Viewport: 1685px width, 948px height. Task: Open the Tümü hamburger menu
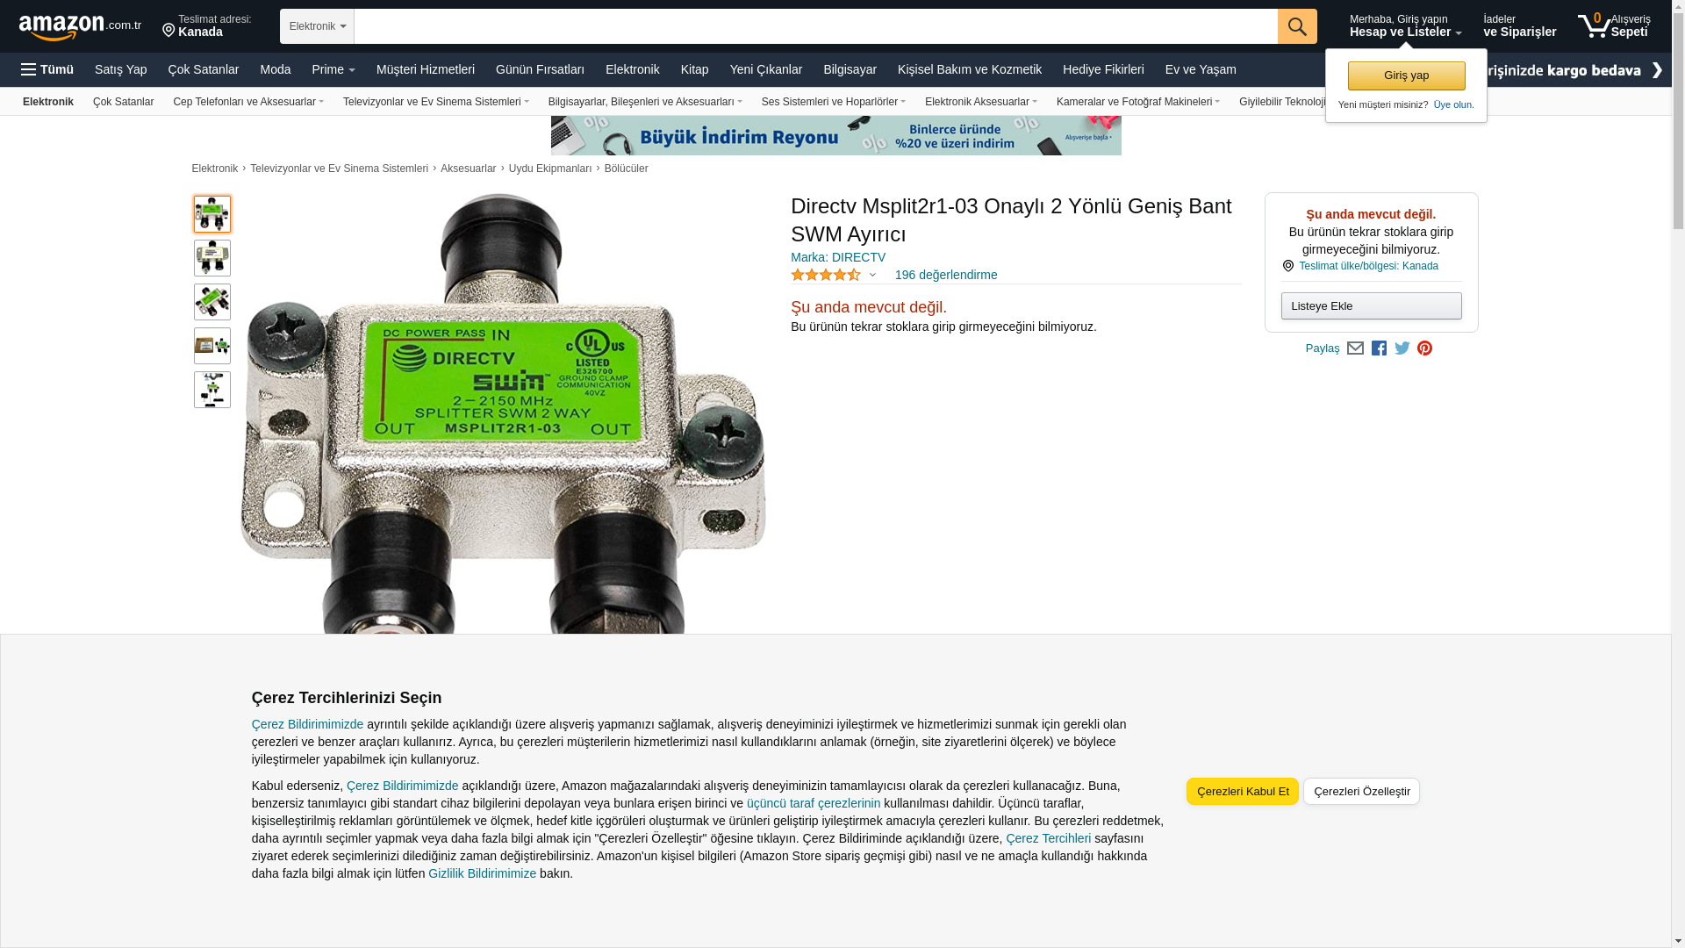47,69
